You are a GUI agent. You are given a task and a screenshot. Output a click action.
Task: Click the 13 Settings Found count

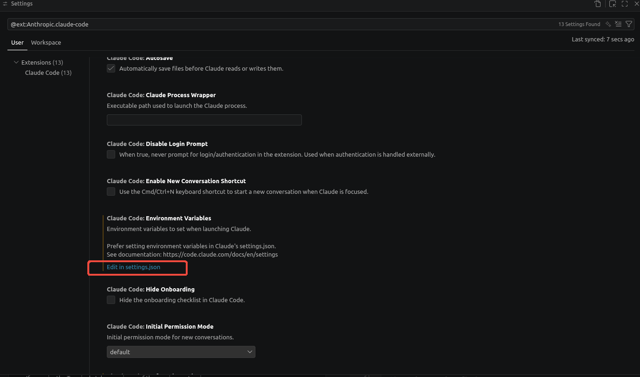[579, 24]
